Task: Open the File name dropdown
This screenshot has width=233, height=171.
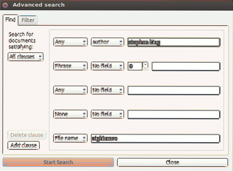Action: [x=70, y=139]
